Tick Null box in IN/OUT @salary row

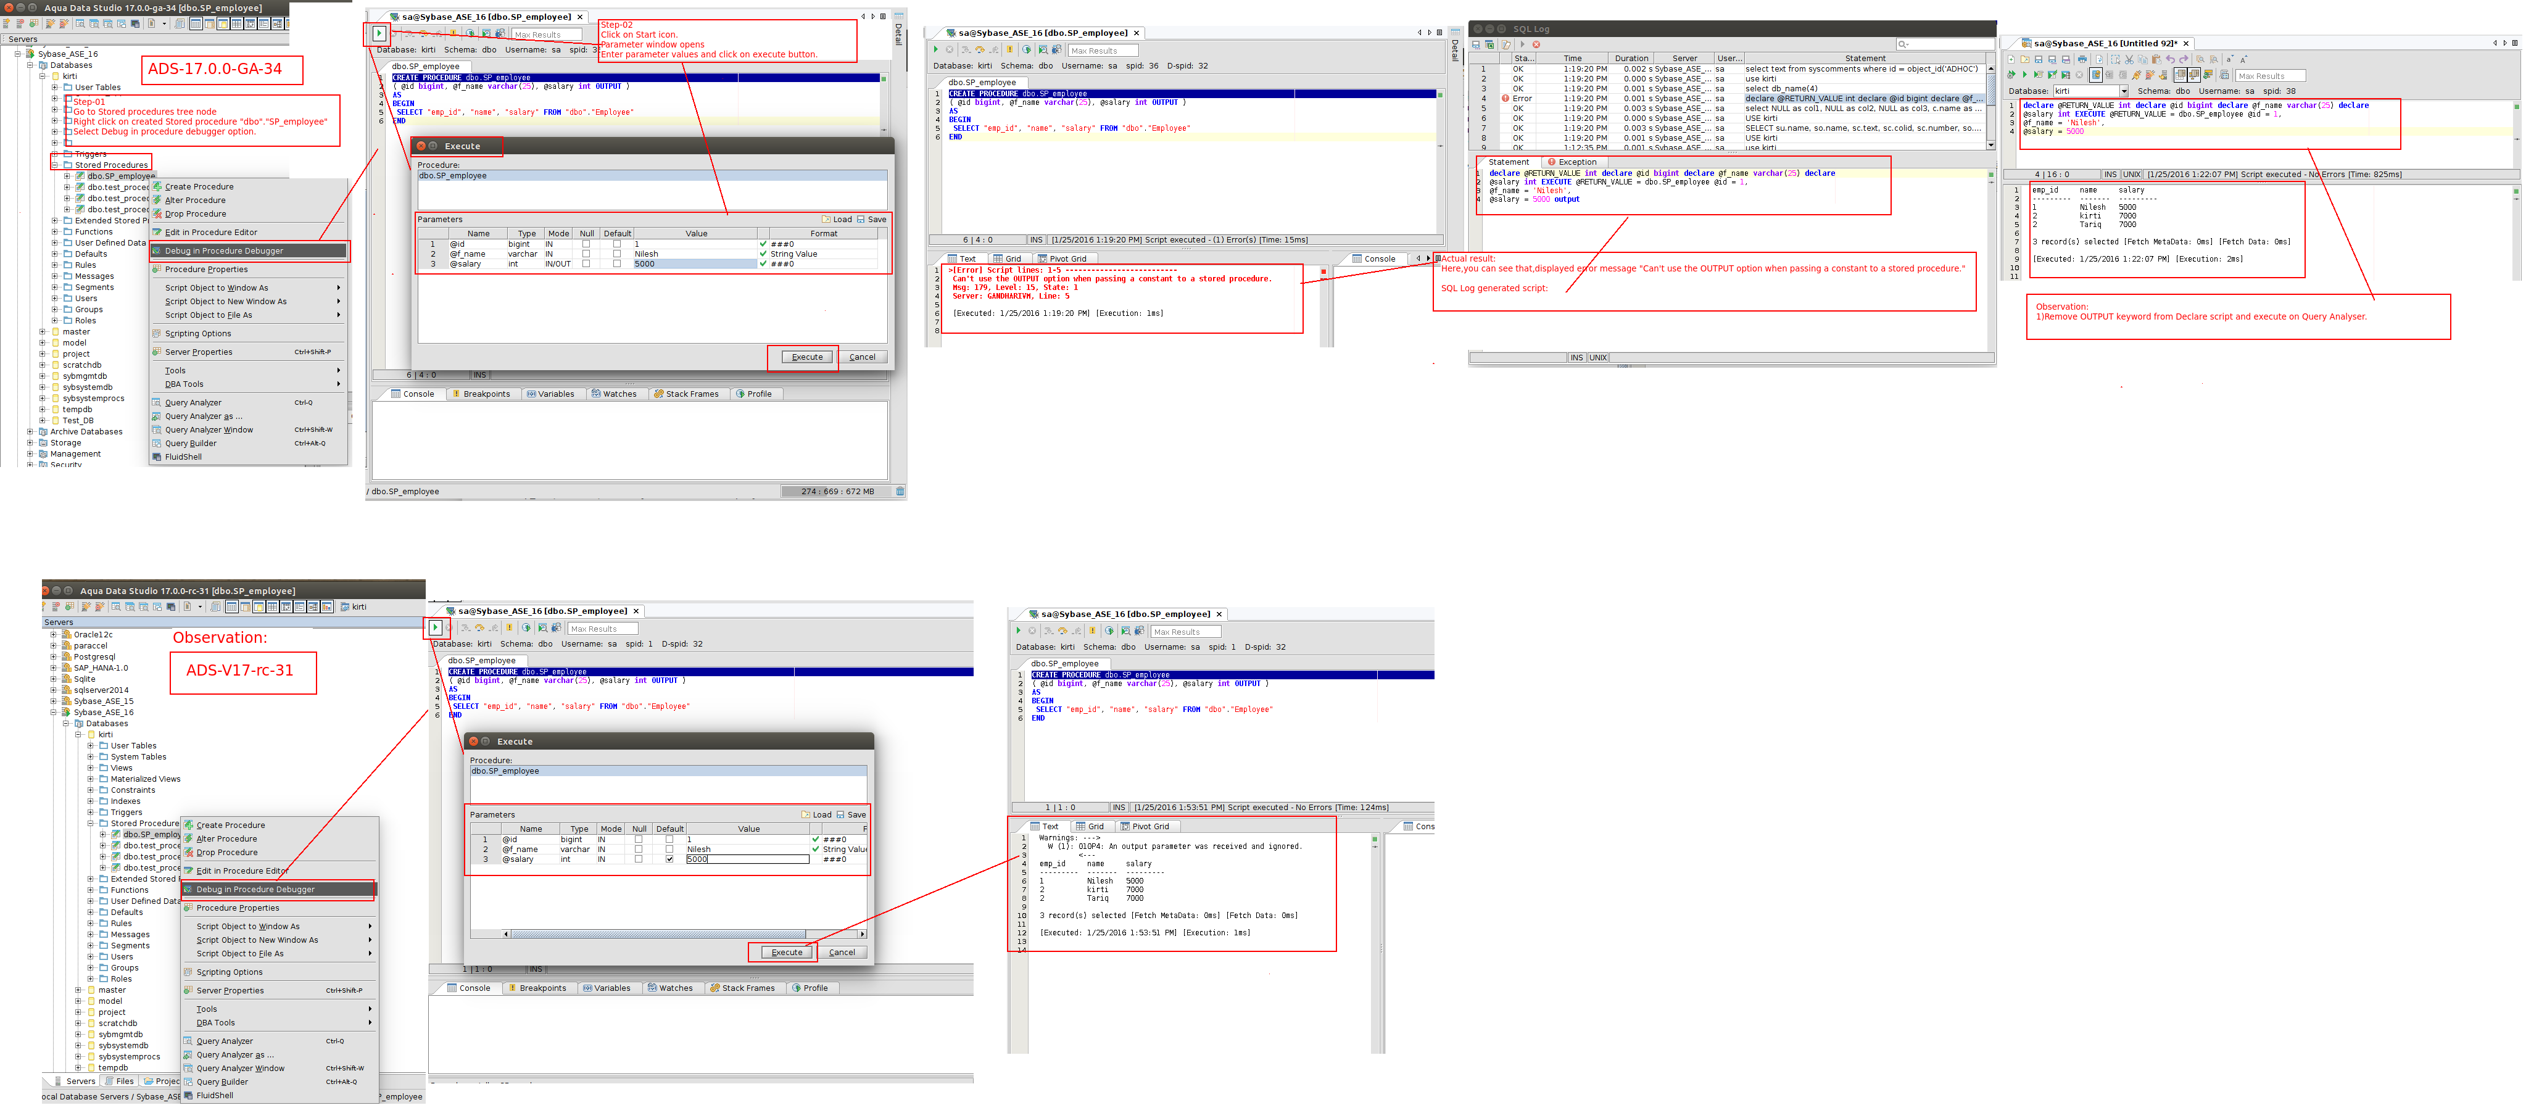pos(586,264)
